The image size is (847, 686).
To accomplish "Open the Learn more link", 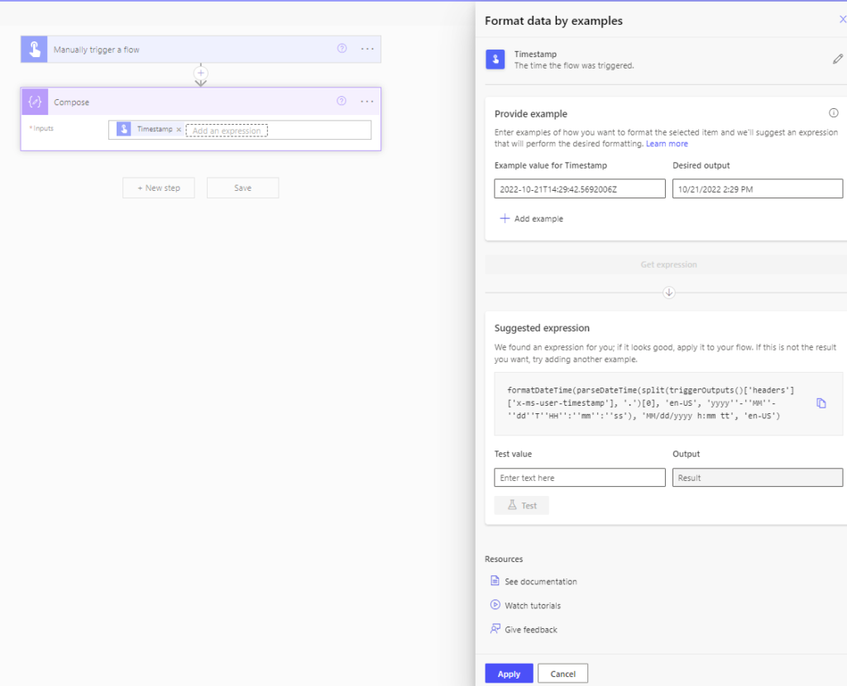I will click(x=667, y=144).
